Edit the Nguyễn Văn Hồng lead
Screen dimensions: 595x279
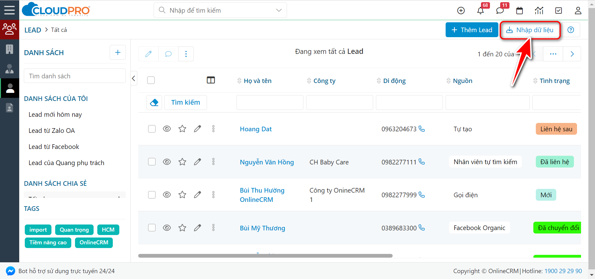[197, 162]
